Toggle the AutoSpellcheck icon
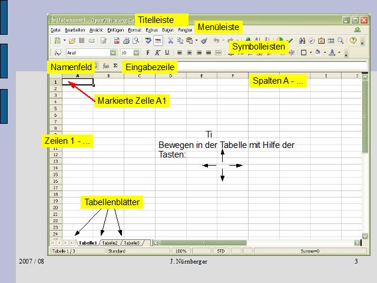Screen dimensions: 377x283 click(158, 41)
